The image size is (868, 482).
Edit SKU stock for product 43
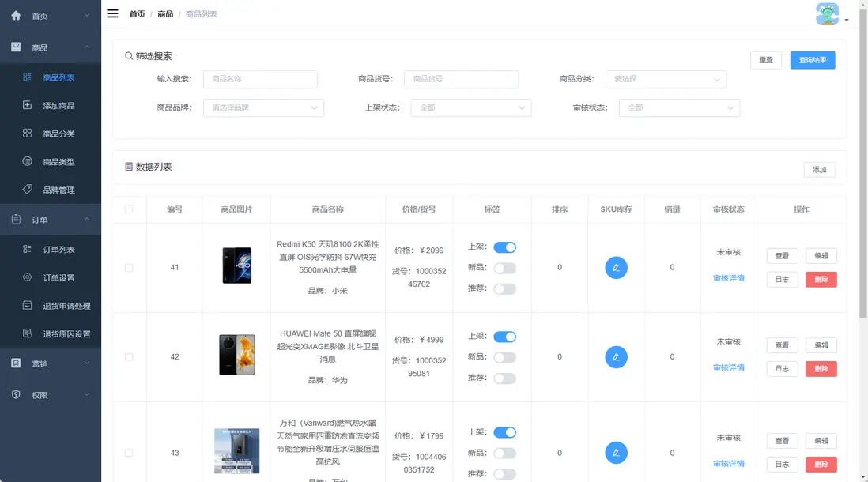pyautogui.click(x=616, y=453)
